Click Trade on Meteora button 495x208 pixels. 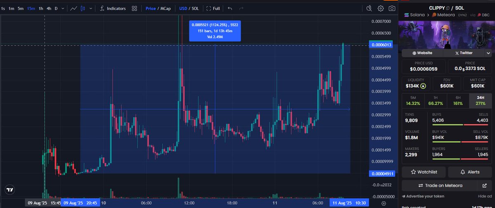coord(440,185)
